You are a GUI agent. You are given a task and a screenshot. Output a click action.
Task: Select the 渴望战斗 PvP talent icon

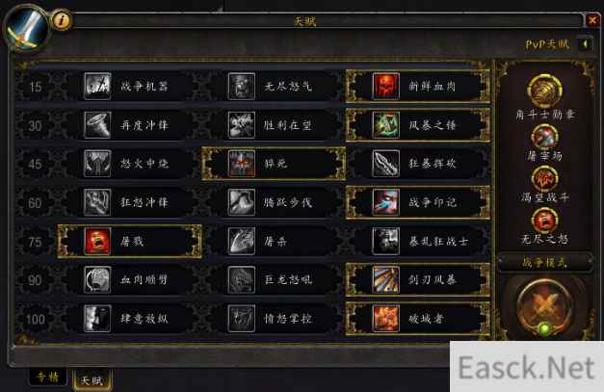(544, 178)
